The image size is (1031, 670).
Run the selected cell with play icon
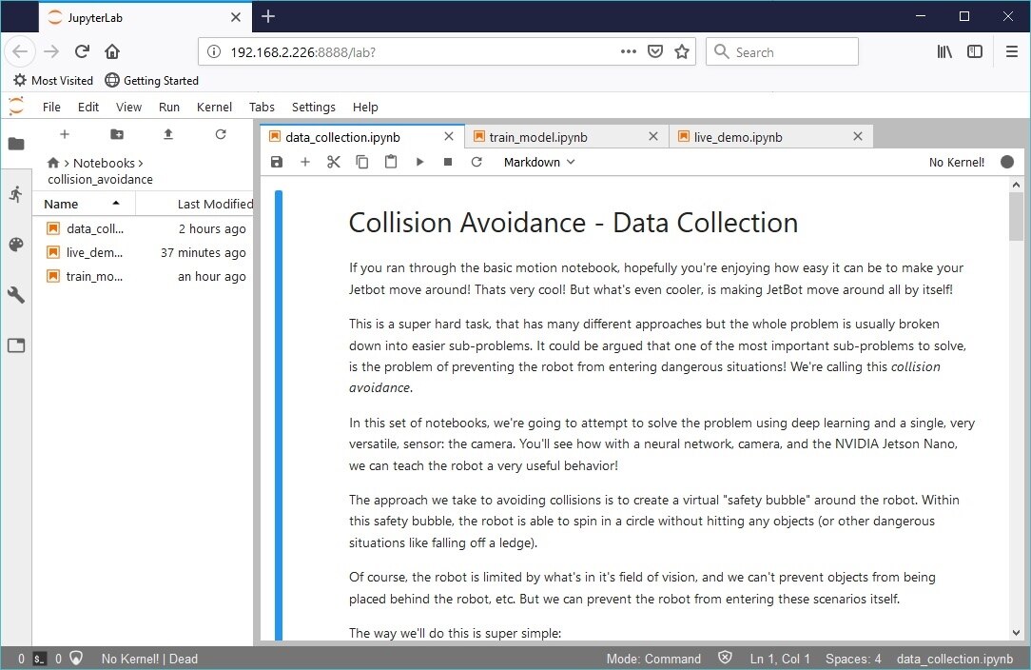pyautogui.click(x=419, y=163)
